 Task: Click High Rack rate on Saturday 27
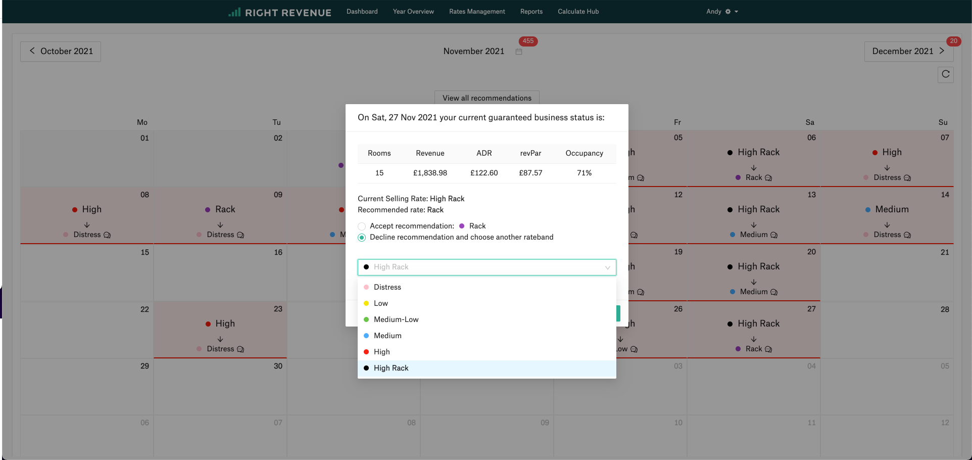754,324
